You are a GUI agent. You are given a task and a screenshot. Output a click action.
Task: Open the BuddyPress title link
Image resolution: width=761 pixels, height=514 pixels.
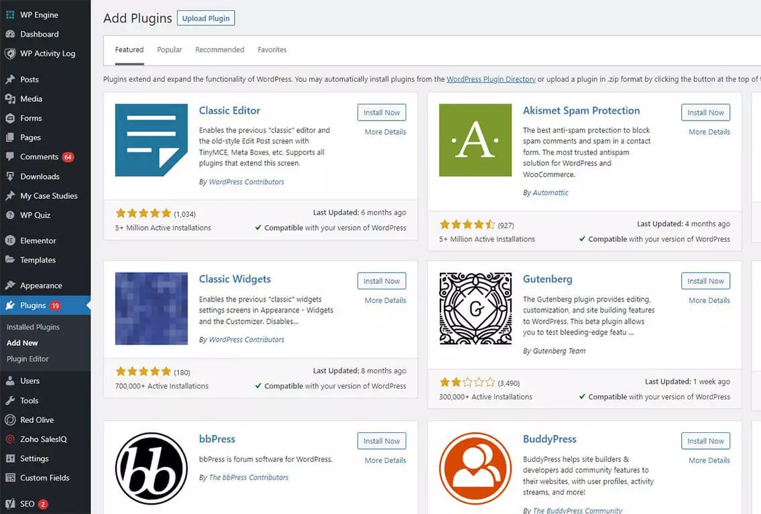549,439
